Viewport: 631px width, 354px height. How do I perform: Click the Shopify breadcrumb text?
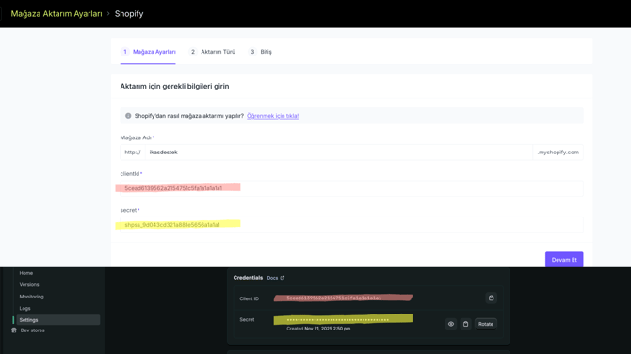pos(129,14)
